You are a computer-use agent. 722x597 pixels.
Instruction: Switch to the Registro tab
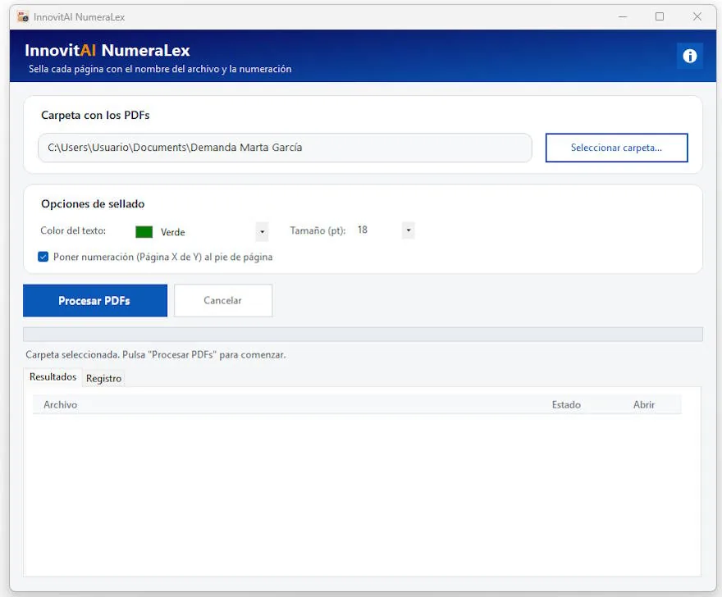coord(103,378)
